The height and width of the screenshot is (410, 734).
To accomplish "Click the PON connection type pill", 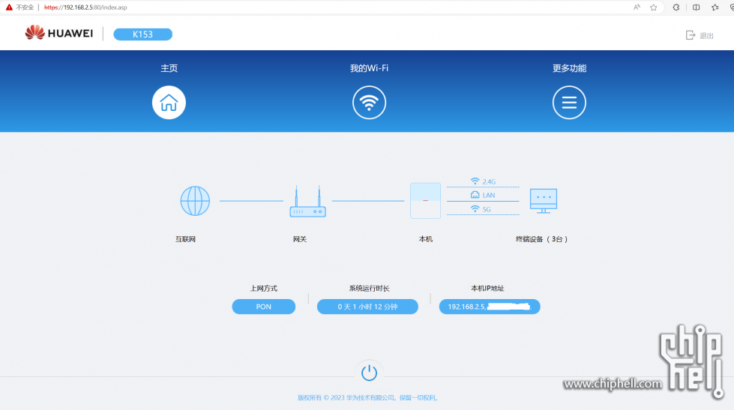I will pos(264,307).
